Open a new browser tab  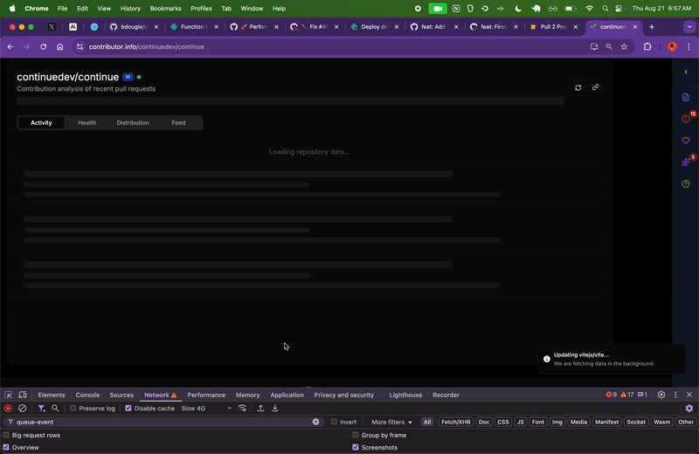tap(652, 27)
